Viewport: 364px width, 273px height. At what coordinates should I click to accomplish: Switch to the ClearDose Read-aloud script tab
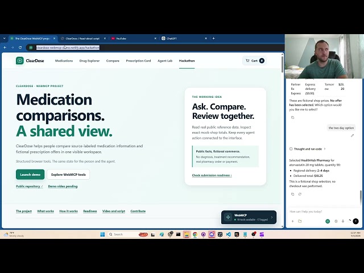click(x=82, y=39)
